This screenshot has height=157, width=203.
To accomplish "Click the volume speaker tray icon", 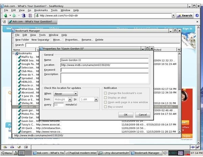I will (x=165, y=153).
